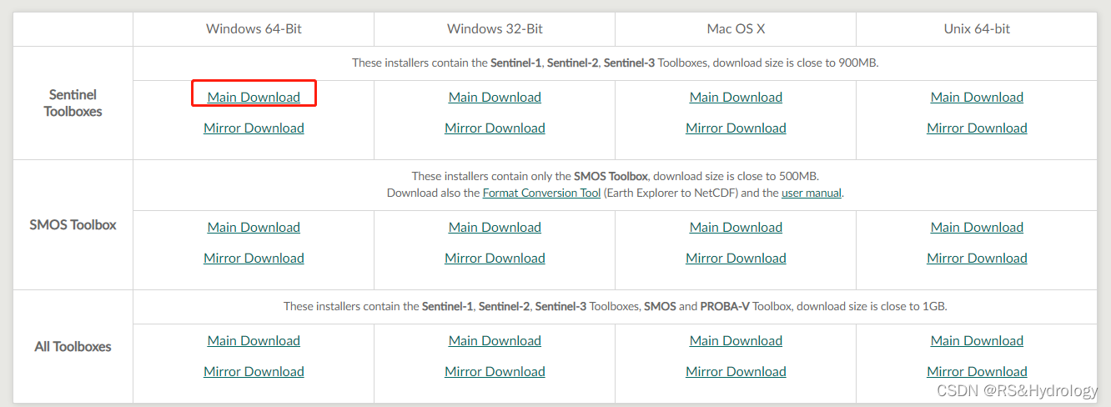Click the 900MB download size description text
Screen dimensions: 1111x407
click(615, 63)
